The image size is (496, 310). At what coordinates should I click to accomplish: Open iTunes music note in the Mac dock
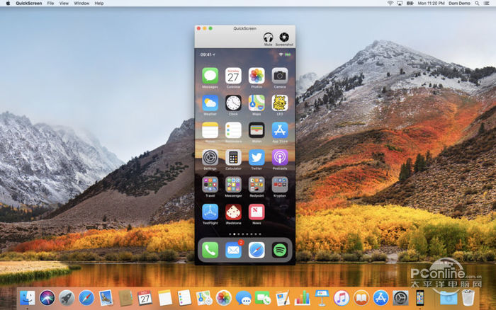point(342,298)
